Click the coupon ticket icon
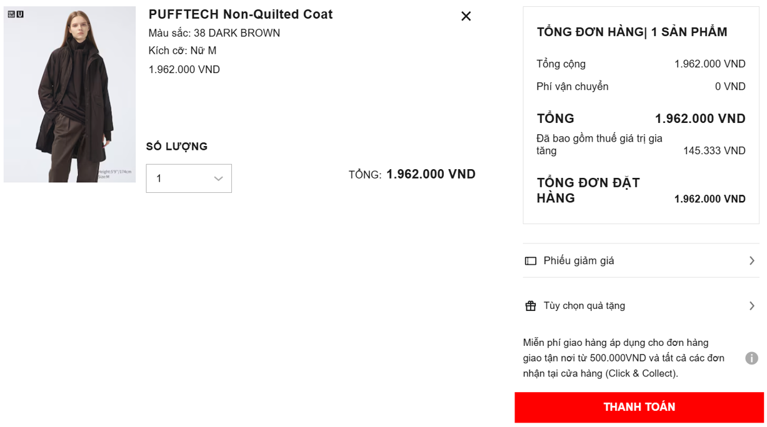The width and height of the screenshot is (767, 427). click(531, 261)
